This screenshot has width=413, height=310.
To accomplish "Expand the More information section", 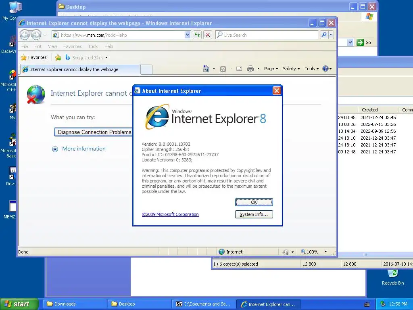I will [x=79, y=149].
